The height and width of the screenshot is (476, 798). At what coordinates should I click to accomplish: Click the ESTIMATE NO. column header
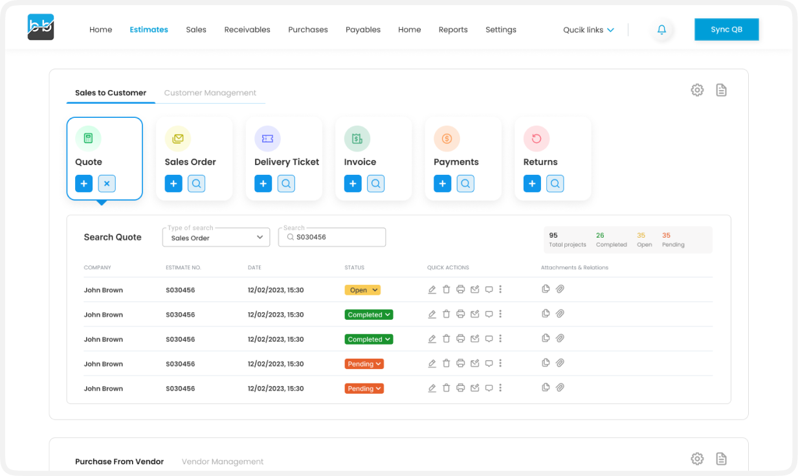[x=183, y=267]
